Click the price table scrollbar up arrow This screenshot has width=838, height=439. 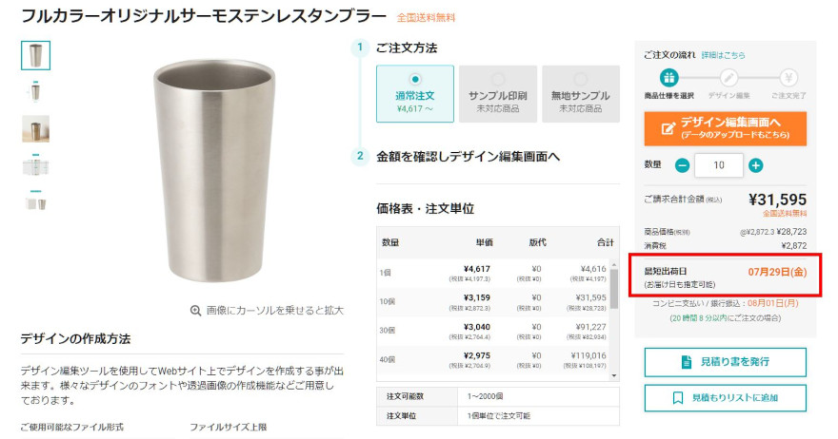[x=614, y=264]
